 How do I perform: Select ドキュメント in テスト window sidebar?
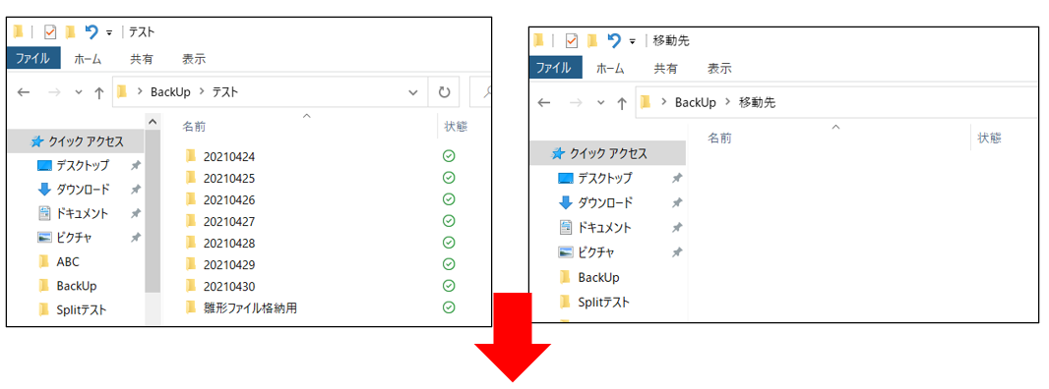(x=83, y=214)
